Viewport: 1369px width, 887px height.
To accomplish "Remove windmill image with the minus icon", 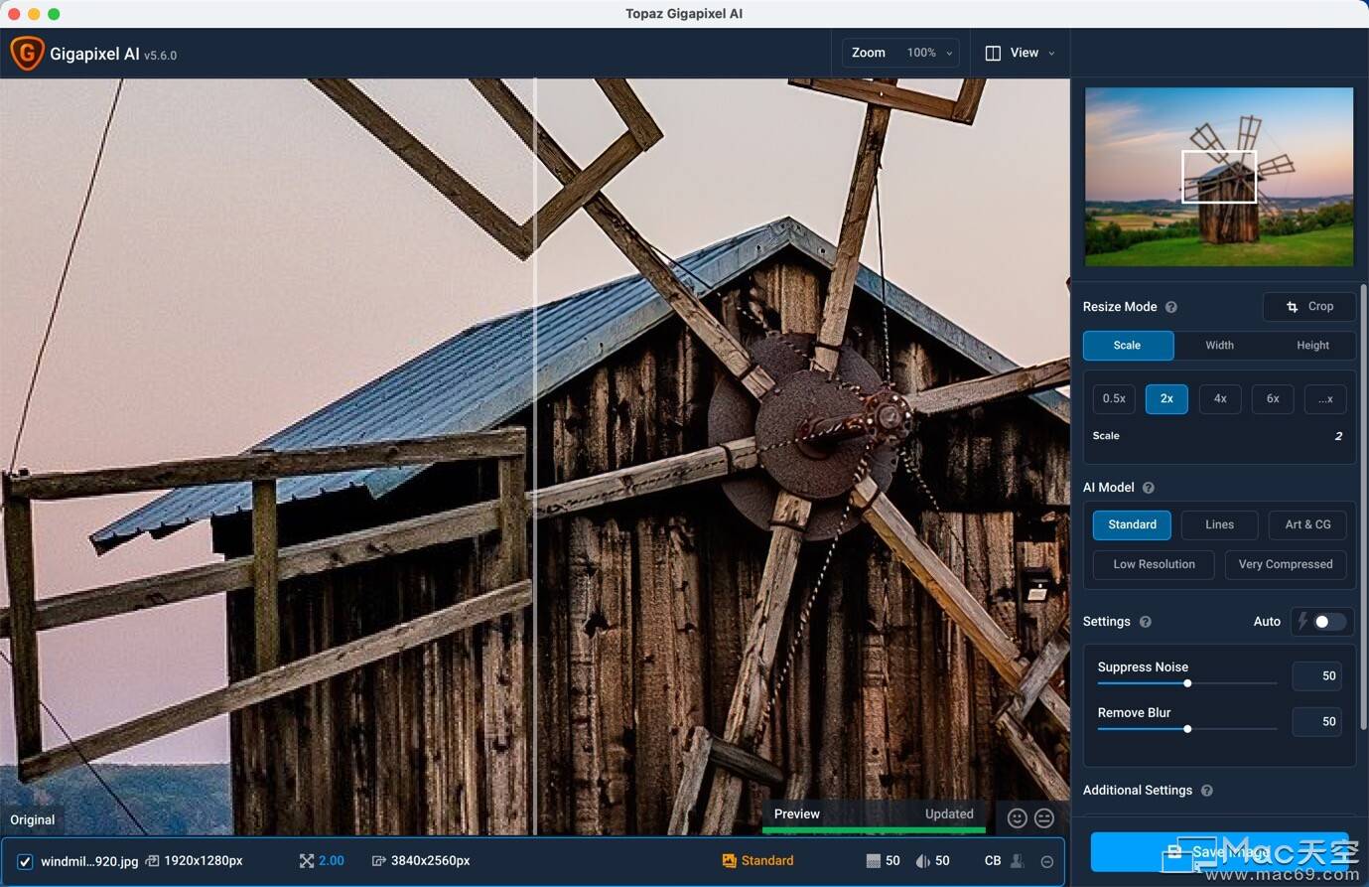I will [x=1046, y=861].
